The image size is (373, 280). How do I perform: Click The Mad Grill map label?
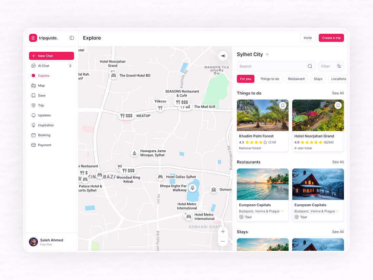tap(204, 107)
